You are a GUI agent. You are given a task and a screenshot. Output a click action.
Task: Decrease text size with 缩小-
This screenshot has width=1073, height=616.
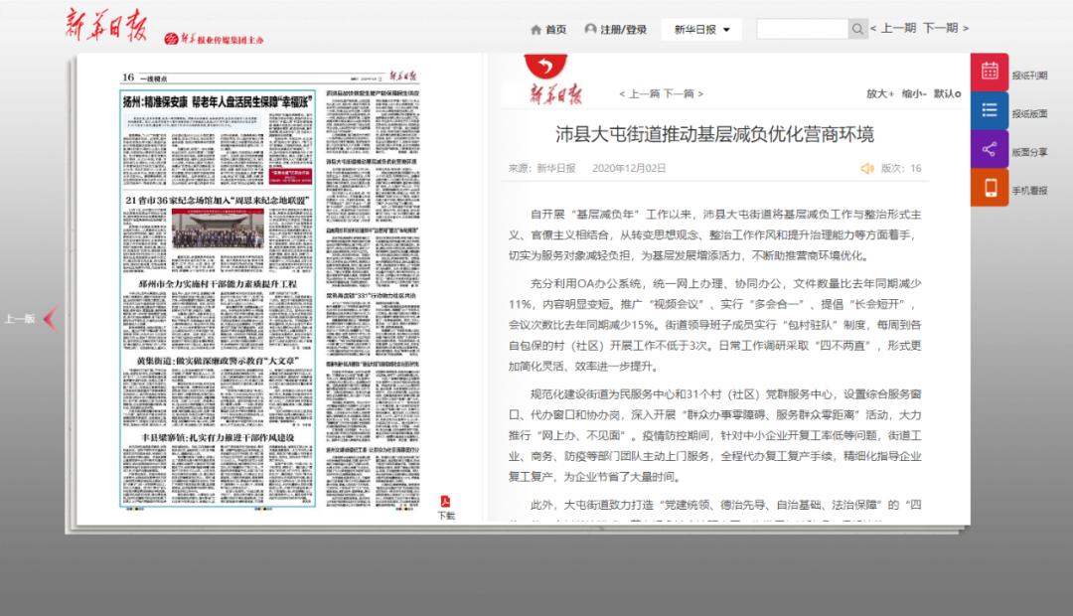pyautogui.click(x=914, y=93)
